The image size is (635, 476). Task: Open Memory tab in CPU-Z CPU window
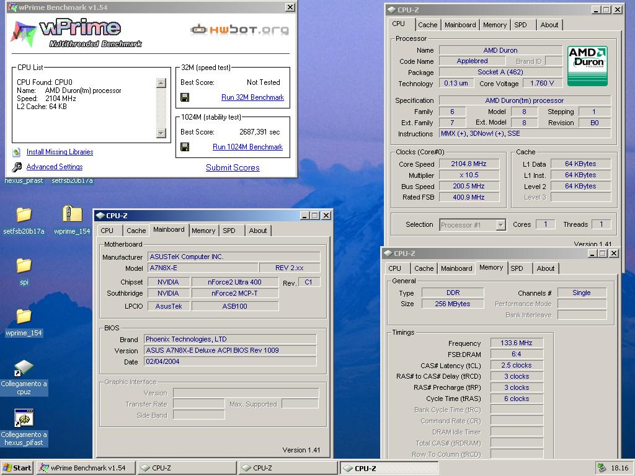(494, 25)
